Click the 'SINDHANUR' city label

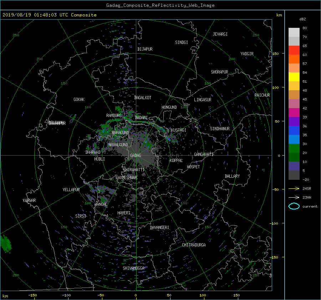click(x=220, y=129)
